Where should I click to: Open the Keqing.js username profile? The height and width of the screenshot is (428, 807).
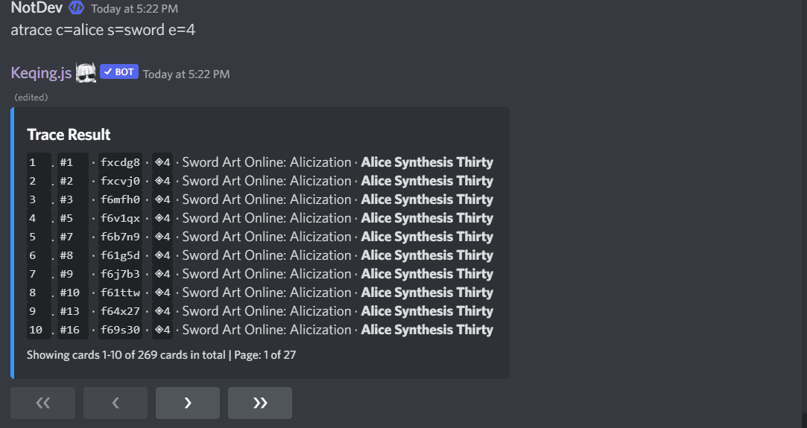point(41,73)
